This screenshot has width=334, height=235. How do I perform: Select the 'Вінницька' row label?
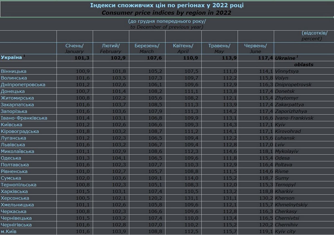(14, 71)
